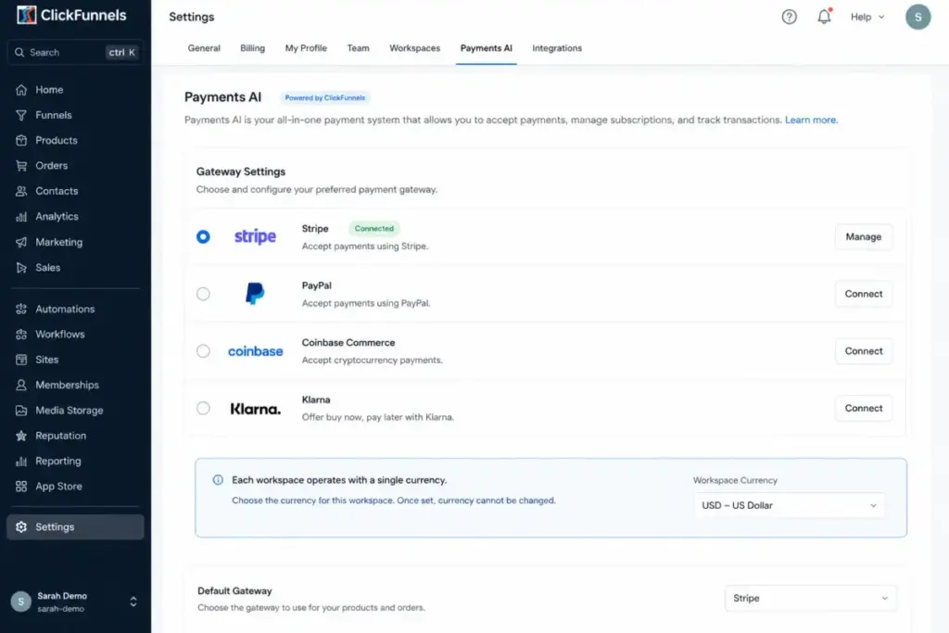Click the Contacts people icon
Screen dimensions: 949x633
pos(21,191)
